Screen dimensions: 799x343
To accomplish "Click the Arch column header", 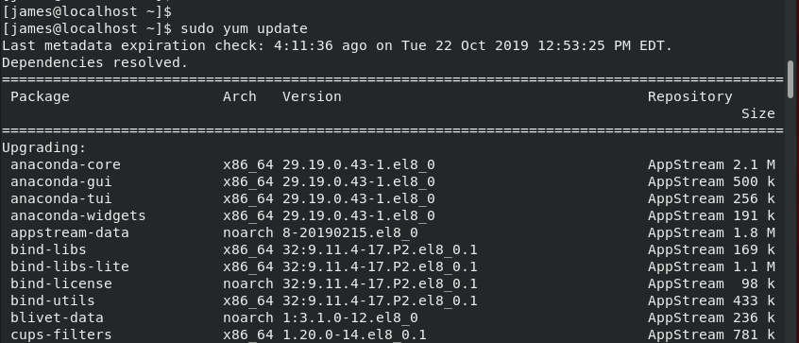I will coord(240,96).
